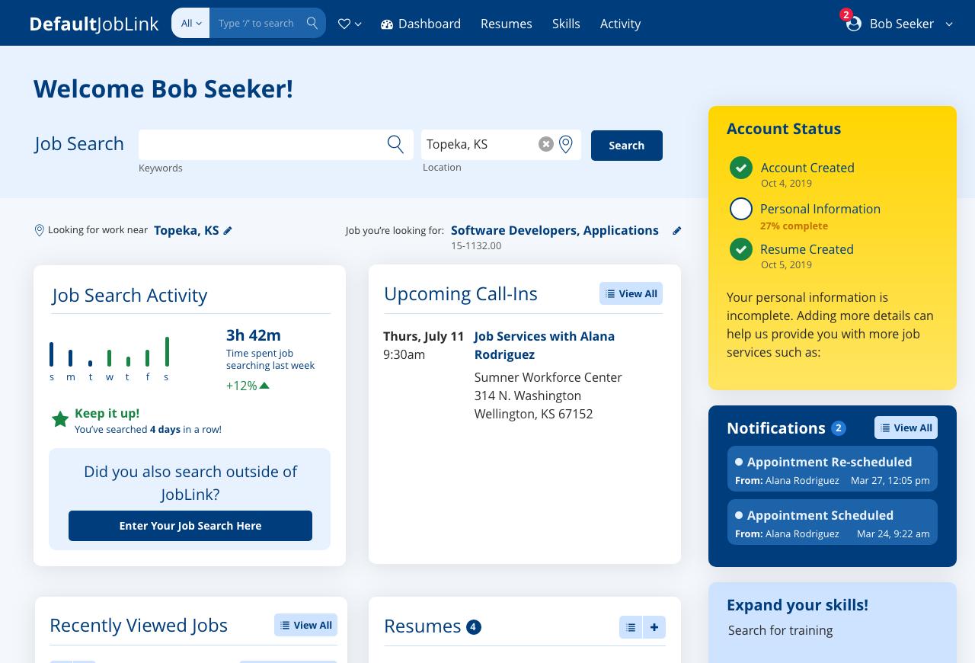Viewport: 975px width, 663px height.
Task: Go to the Resumes section
Action: (506, 24)
